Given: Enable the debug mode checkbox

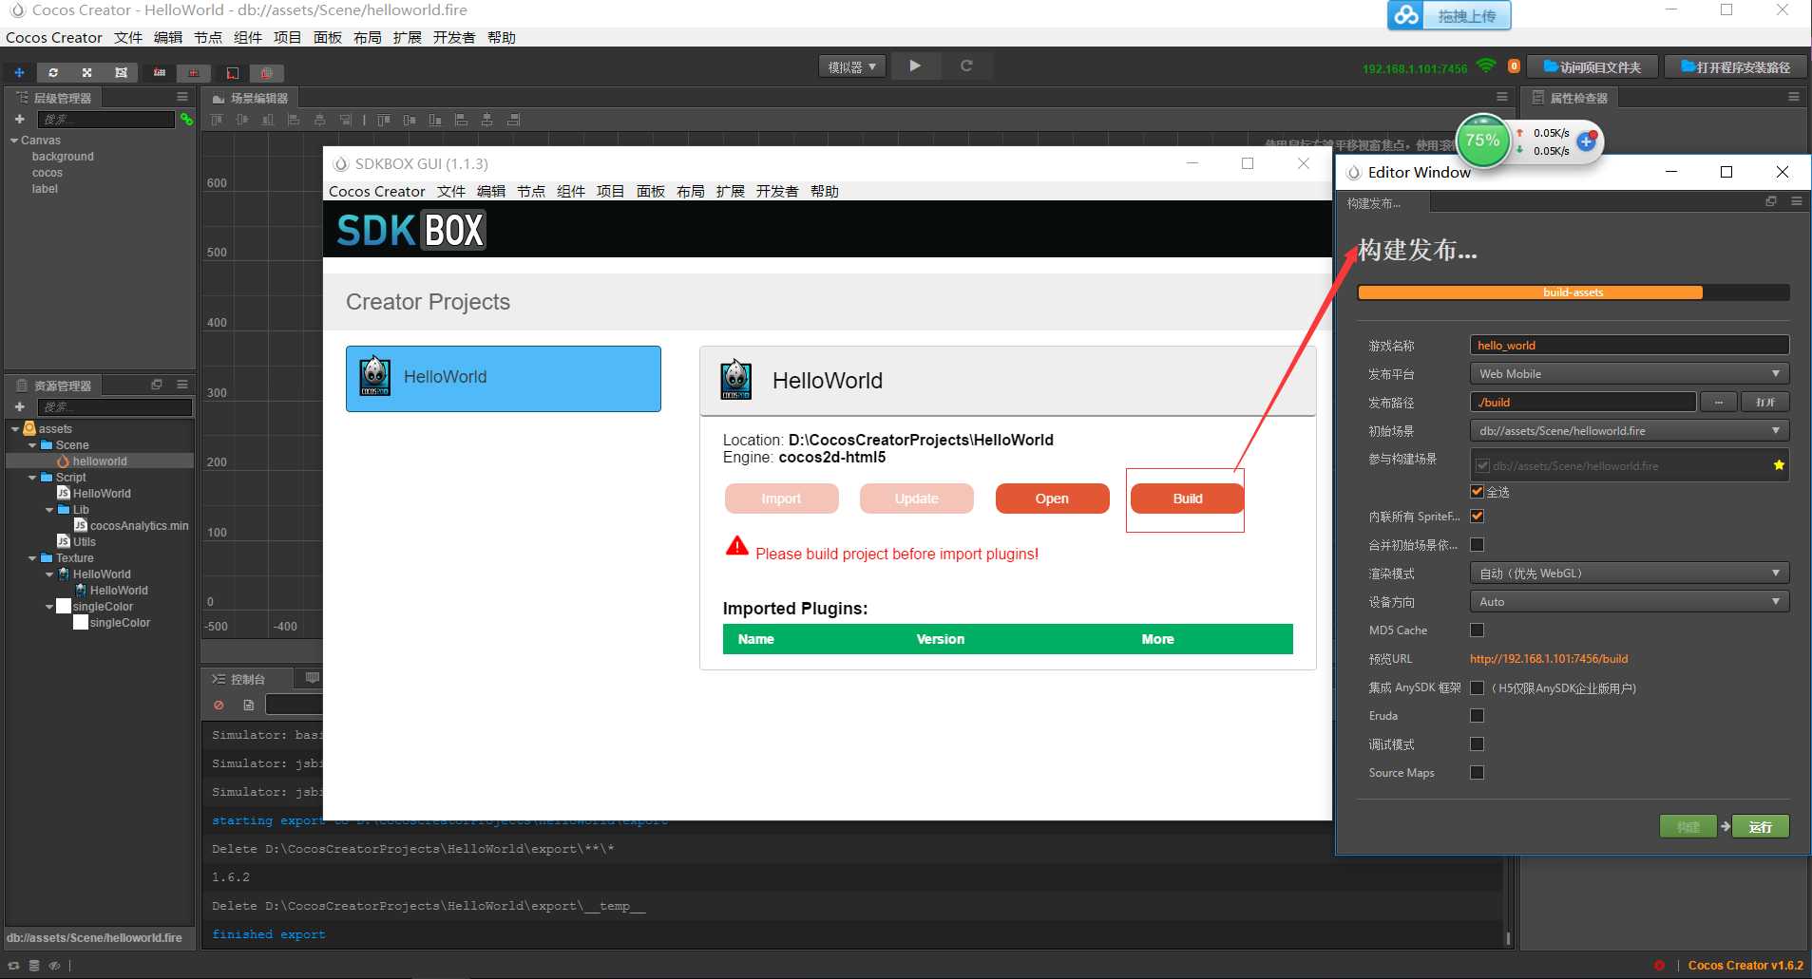Looking at the screenshot, I should point(1477,744).
